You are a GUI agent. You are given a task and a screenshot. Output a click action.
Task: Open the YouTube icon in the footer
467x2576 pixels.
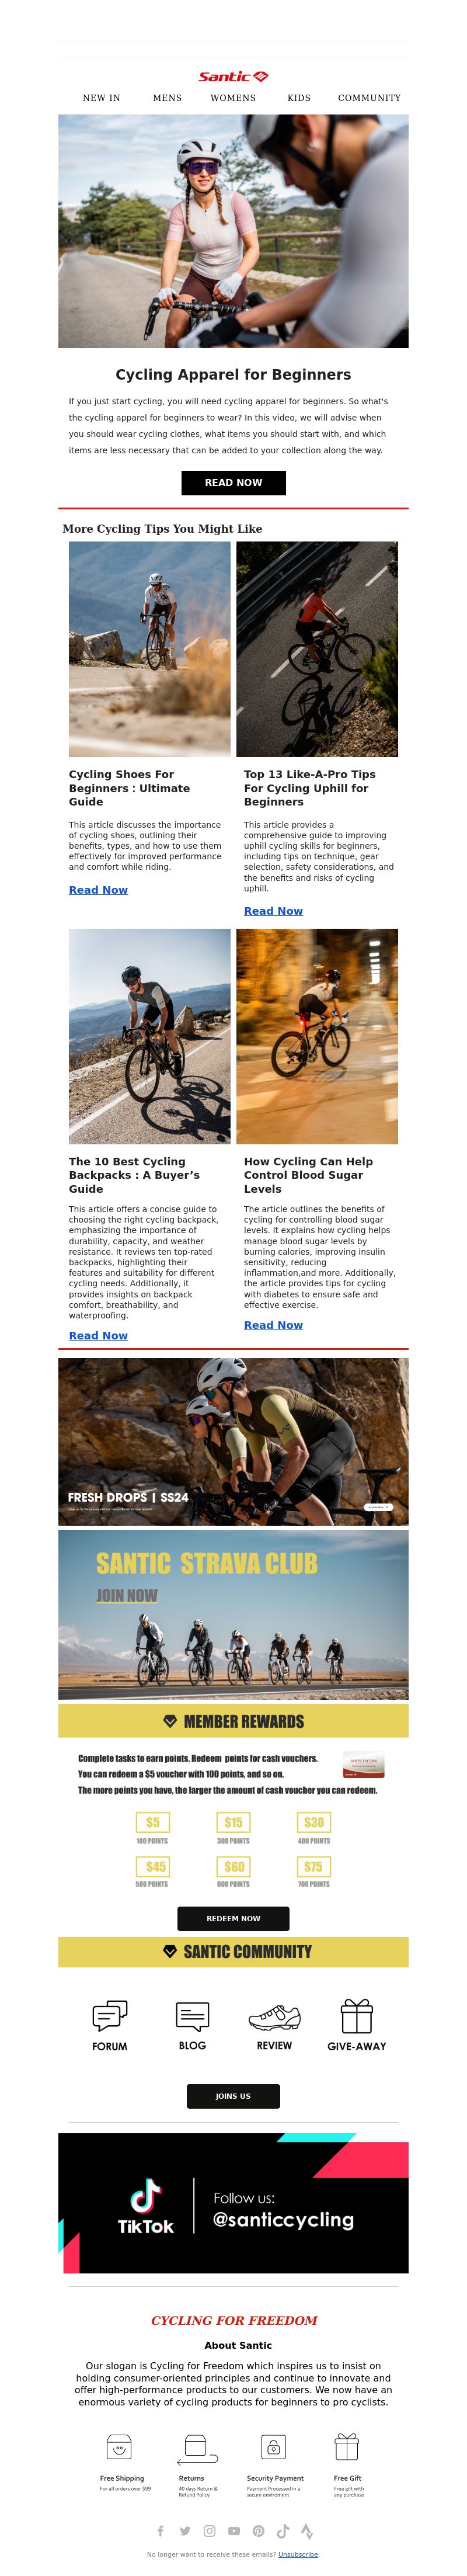tap(234, 2530)
